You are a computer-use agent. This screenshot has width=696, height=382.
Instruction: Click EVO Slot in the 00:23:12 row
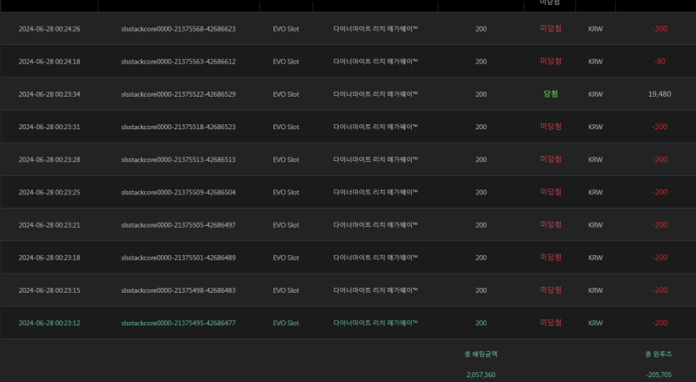(x=286, y=323)
